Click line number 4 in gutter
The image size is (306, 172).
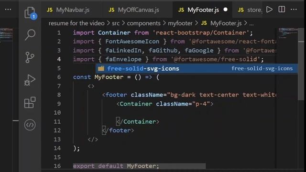click(59, 59)
